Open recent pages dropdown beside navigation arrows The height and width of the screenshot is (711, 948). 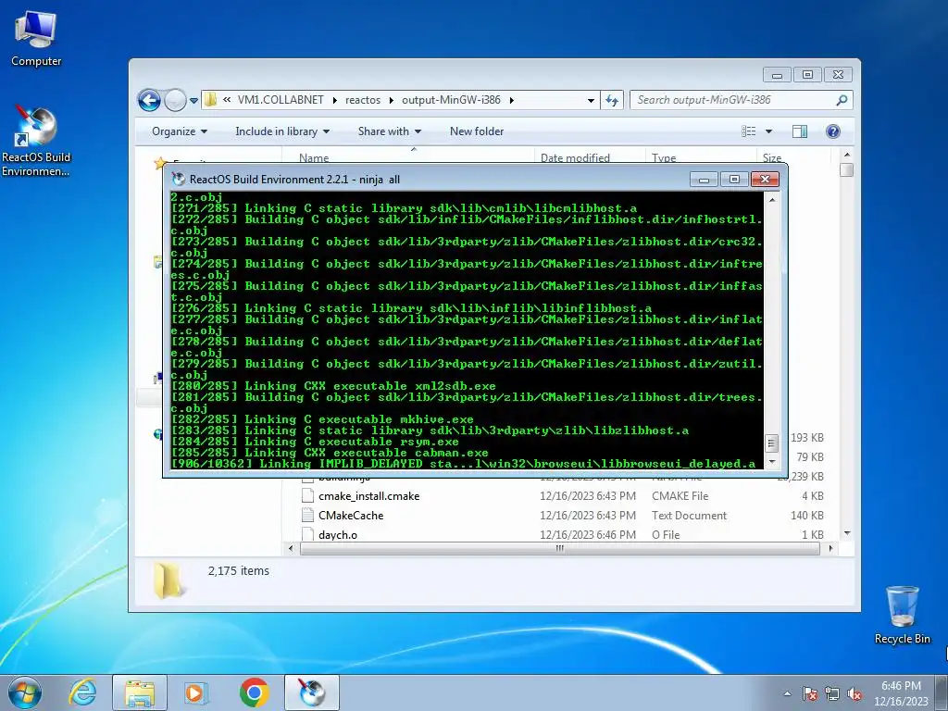[x=193, y=101]
